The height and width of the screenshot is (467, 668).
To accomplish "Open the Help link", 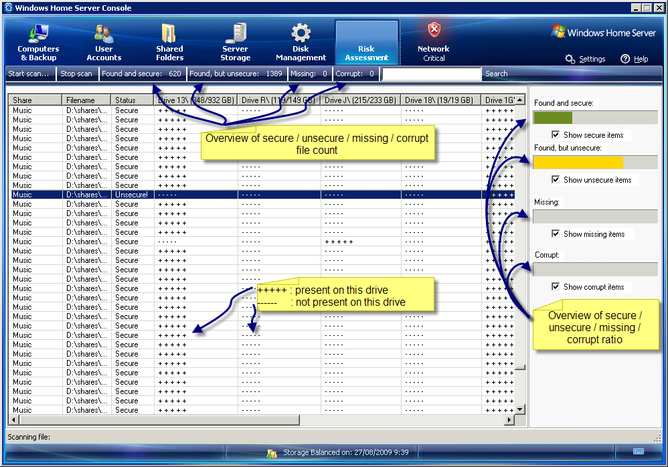I will (x=641, y=59).
